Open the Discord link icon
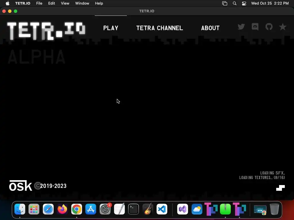The width and height of the screenshot is (294, 220). click(x=255, y=27)
